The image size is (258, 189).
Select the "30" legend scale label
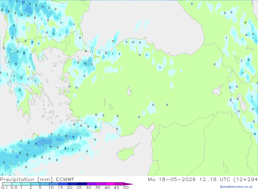click(x=88, y=187)
